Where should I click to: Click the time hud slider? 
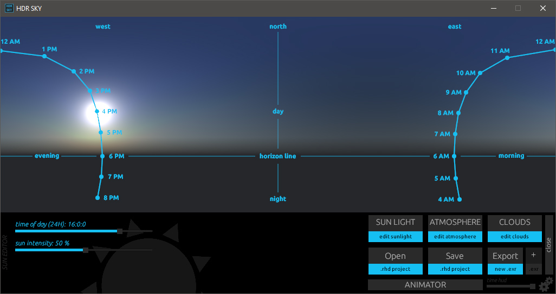click(x=511, y=286)
